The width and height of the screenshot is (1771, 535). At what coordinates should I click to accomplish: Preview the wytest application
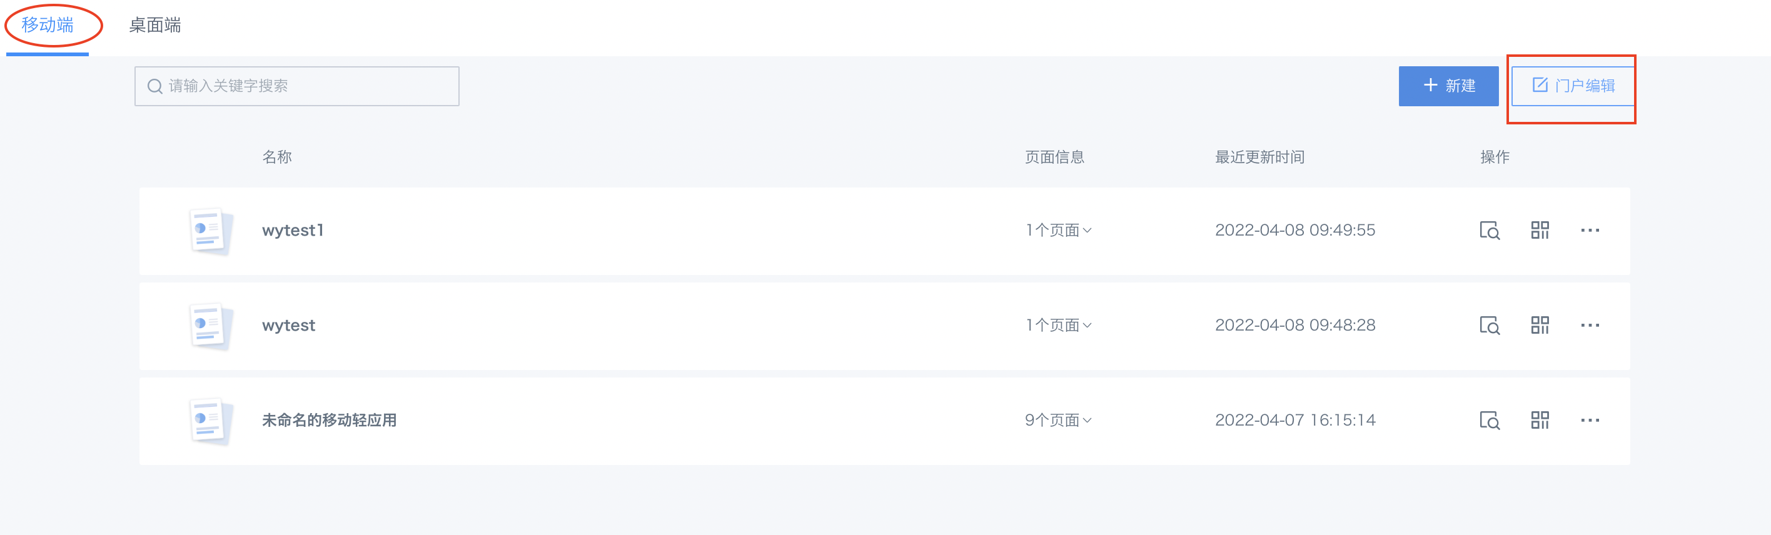(x=1489, y=326)
